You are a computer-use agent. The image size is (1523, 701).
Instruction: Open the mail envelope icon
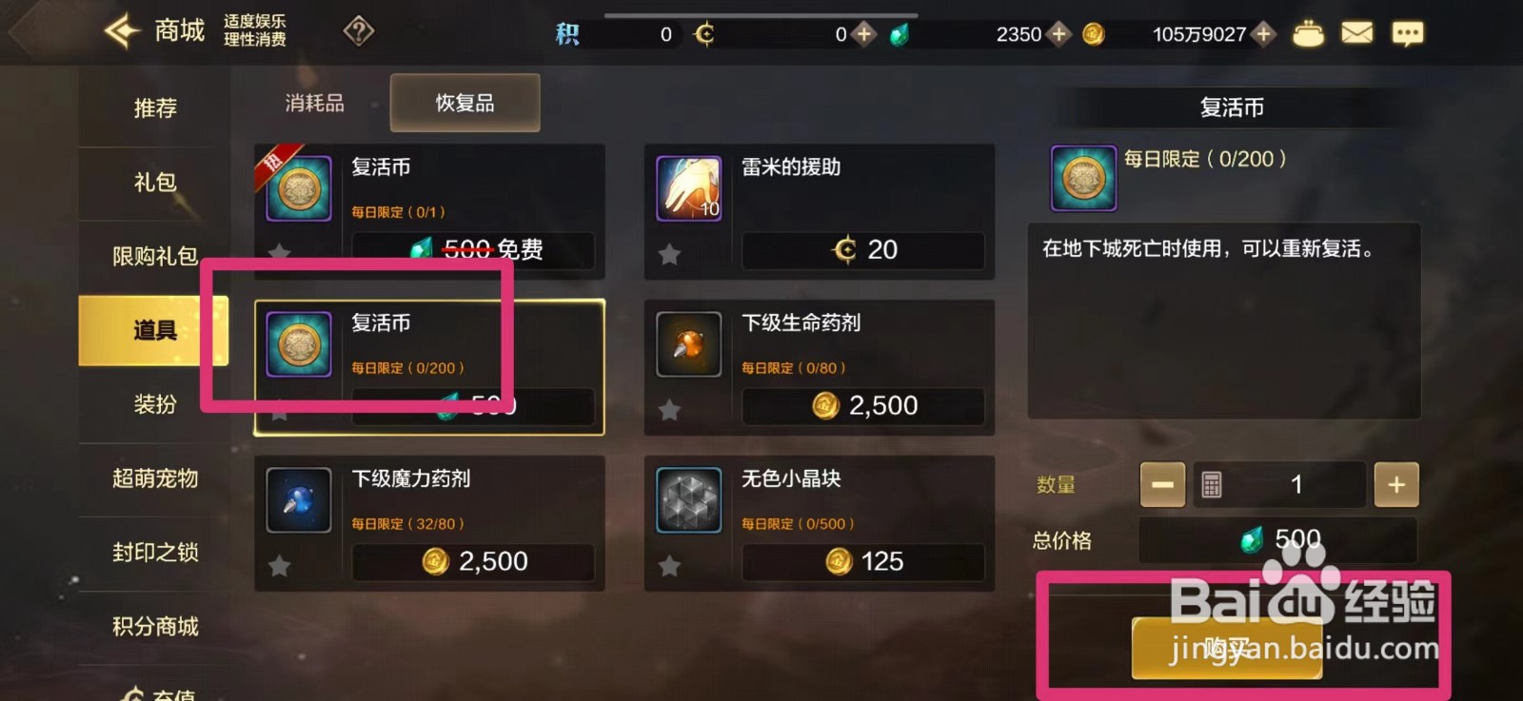pos(1357,33)
